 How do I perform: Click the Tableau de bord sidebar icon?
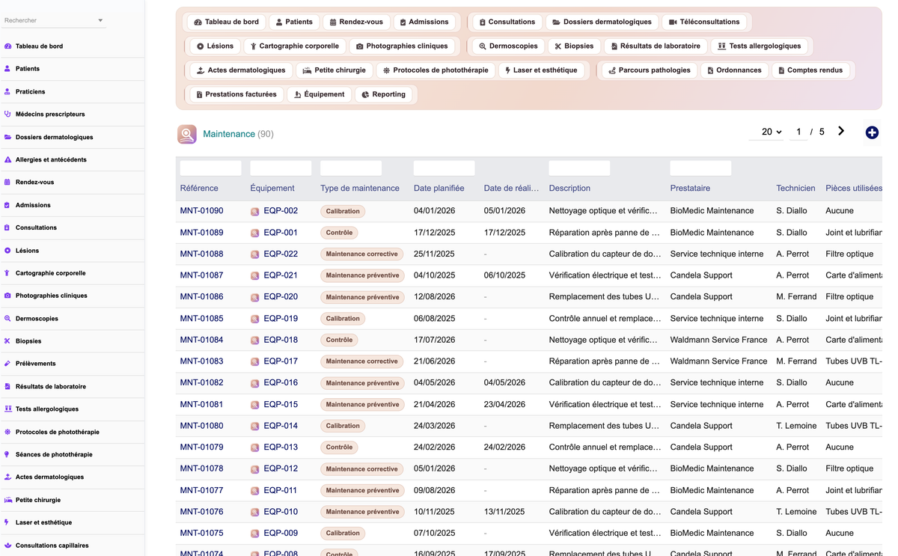click(8, 46)
